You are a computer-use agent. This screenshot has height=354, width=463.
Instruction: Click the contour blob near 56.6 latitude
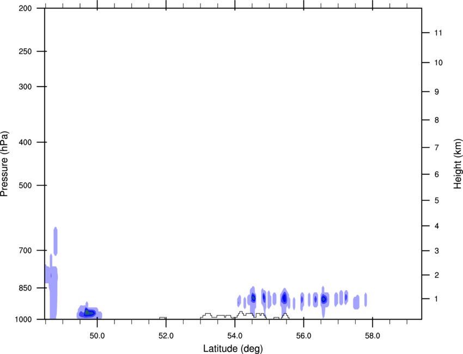(324, 299)
